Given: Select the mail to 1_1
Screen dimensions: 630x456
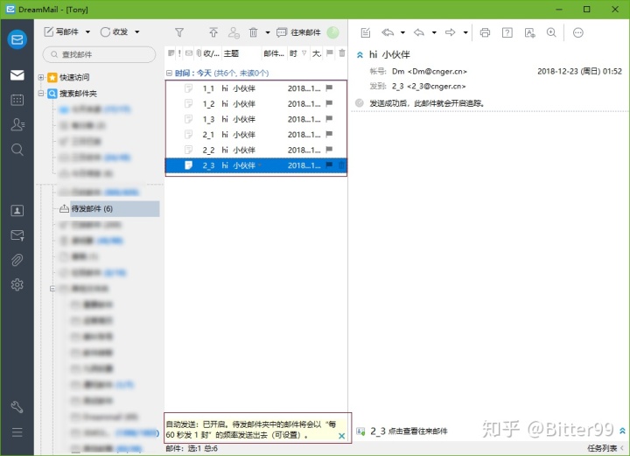Looking at the screenshot, I should (255, 88).
